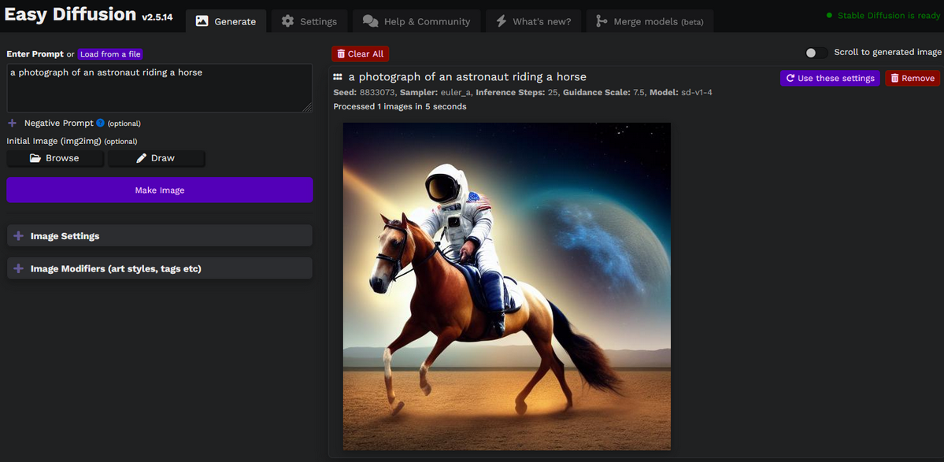The image size is (944, 462).
Task: Click the Load from a file link
Action: (110, 54)
